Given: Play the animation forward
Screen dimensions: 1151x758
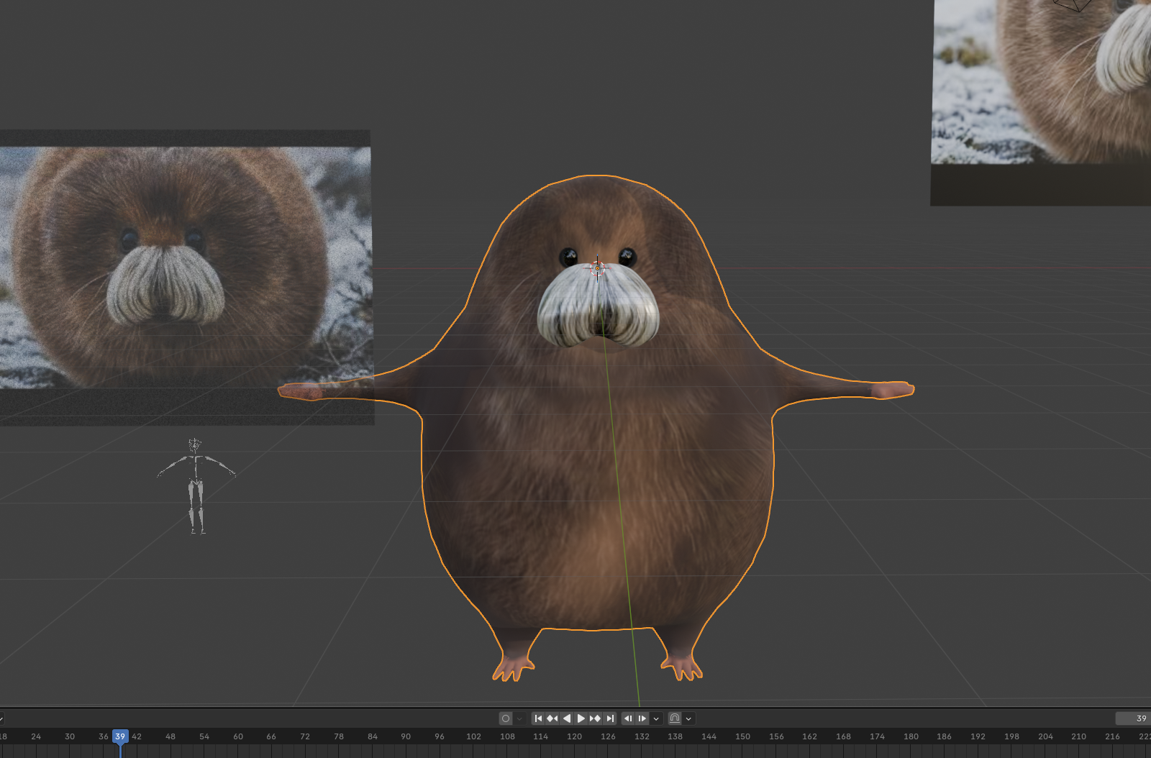Looking at the screenshot, I should click(581, 718).
